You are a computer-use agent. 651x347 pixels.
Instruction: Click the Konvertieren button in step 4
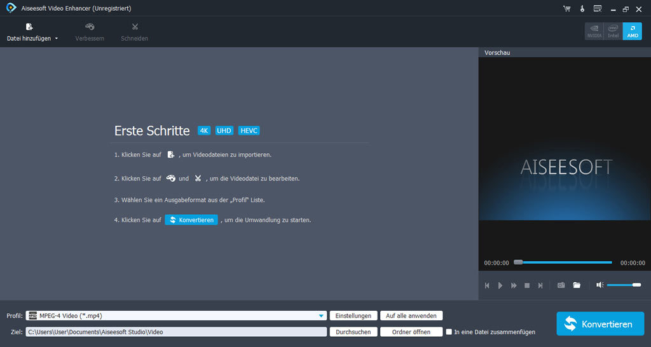pos(191,220)
